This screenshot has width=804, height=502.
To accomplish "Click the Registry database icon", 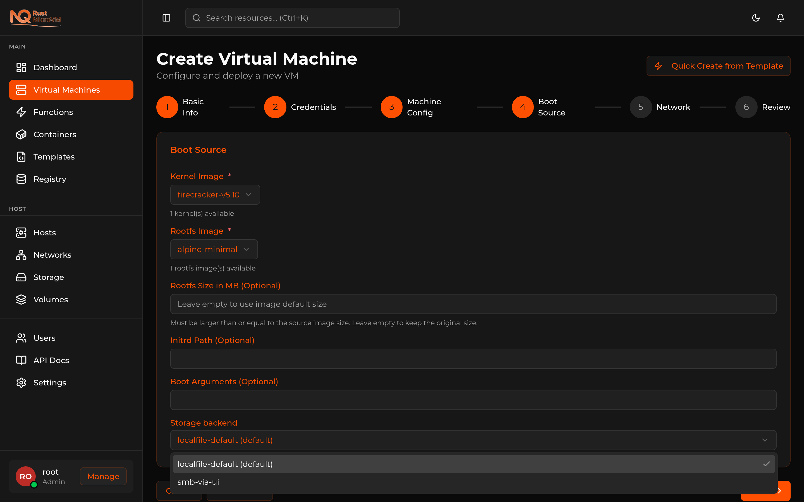I will tap(21, 179).
